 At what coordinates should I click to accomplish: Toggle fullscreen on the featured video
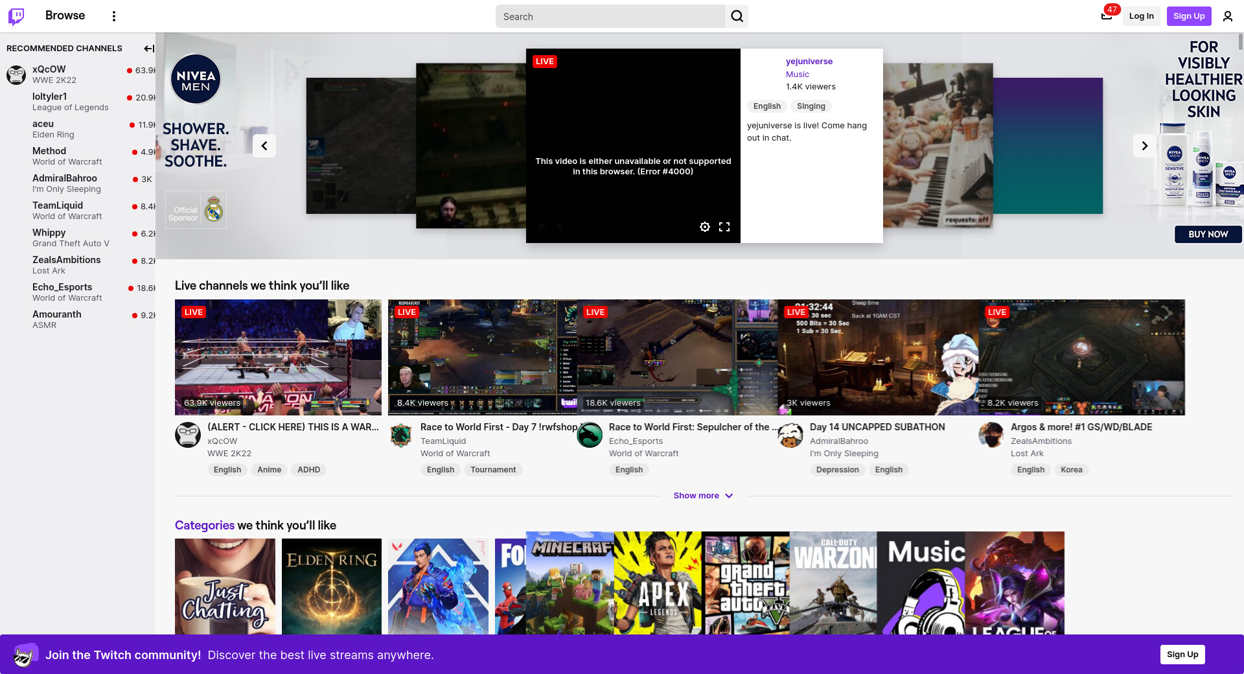724,227
